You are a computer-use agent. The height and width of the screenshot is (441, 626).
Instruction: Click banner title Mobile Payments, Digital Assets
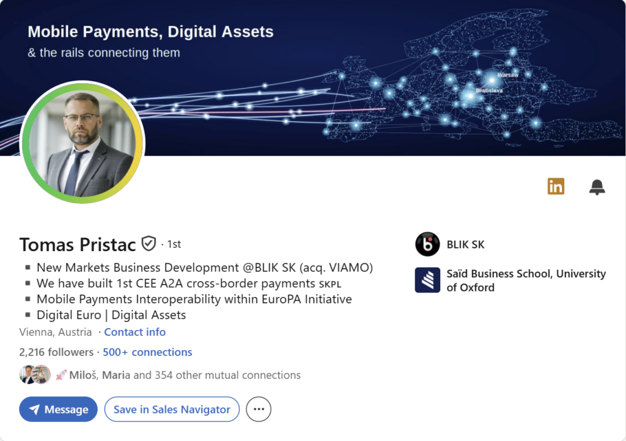point(150,32)
